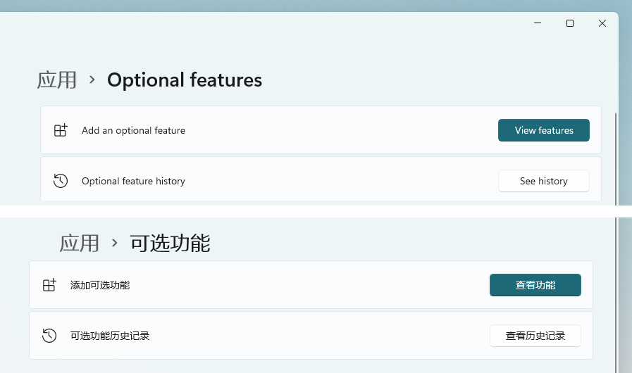This screenshot has width=632, height=373.
Task: Maximize the settings window
Action: pyautogui.click(x=570, y=23)
